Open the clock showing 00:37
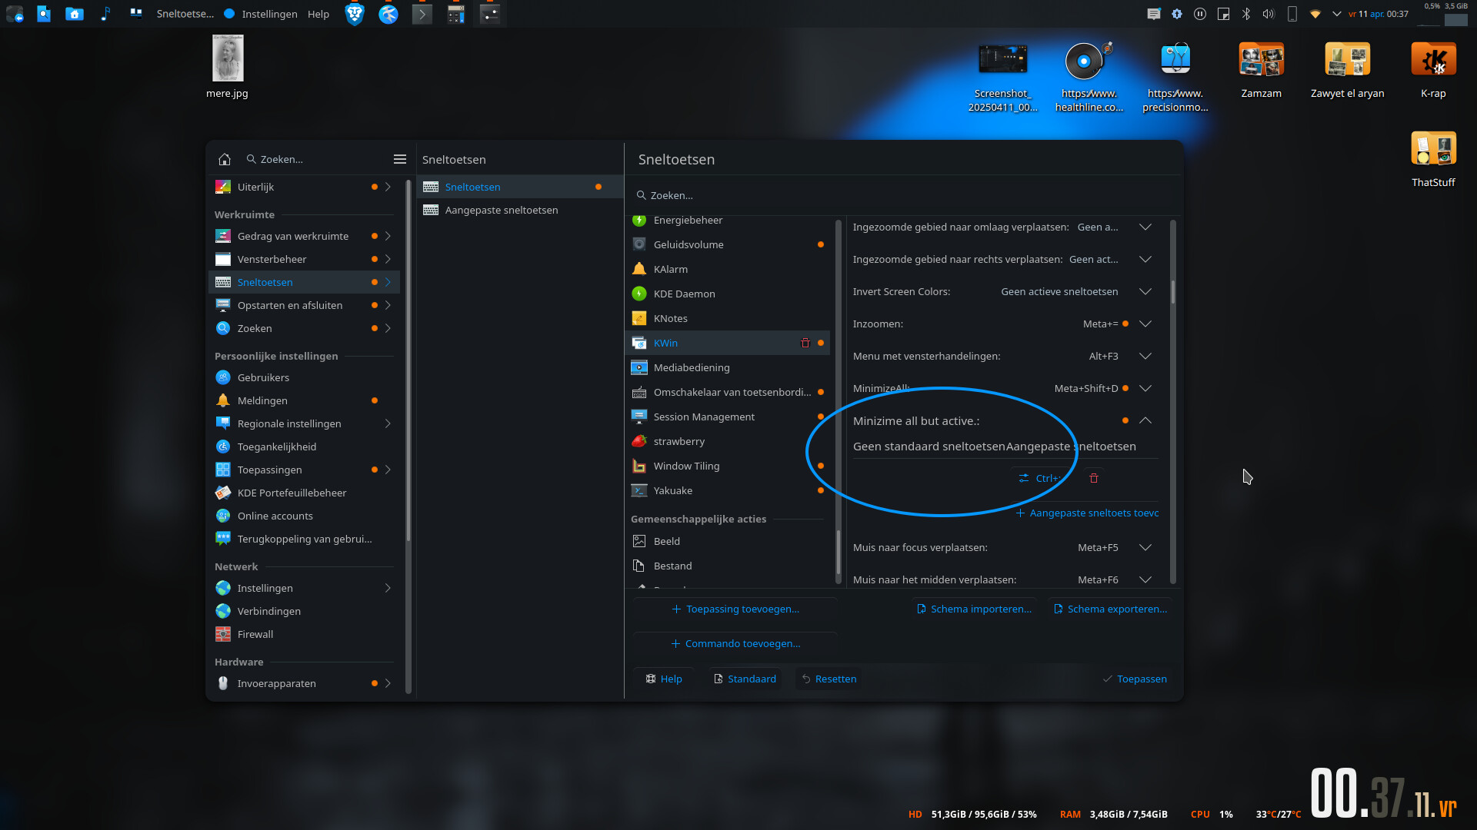This screenshot has height=830, width=1477. (1378, 14)
